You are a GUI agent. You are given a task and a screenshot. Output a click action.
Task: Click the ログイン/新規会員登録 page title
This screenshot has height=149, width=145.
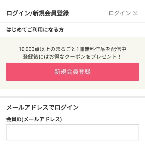tap(38, 13)
